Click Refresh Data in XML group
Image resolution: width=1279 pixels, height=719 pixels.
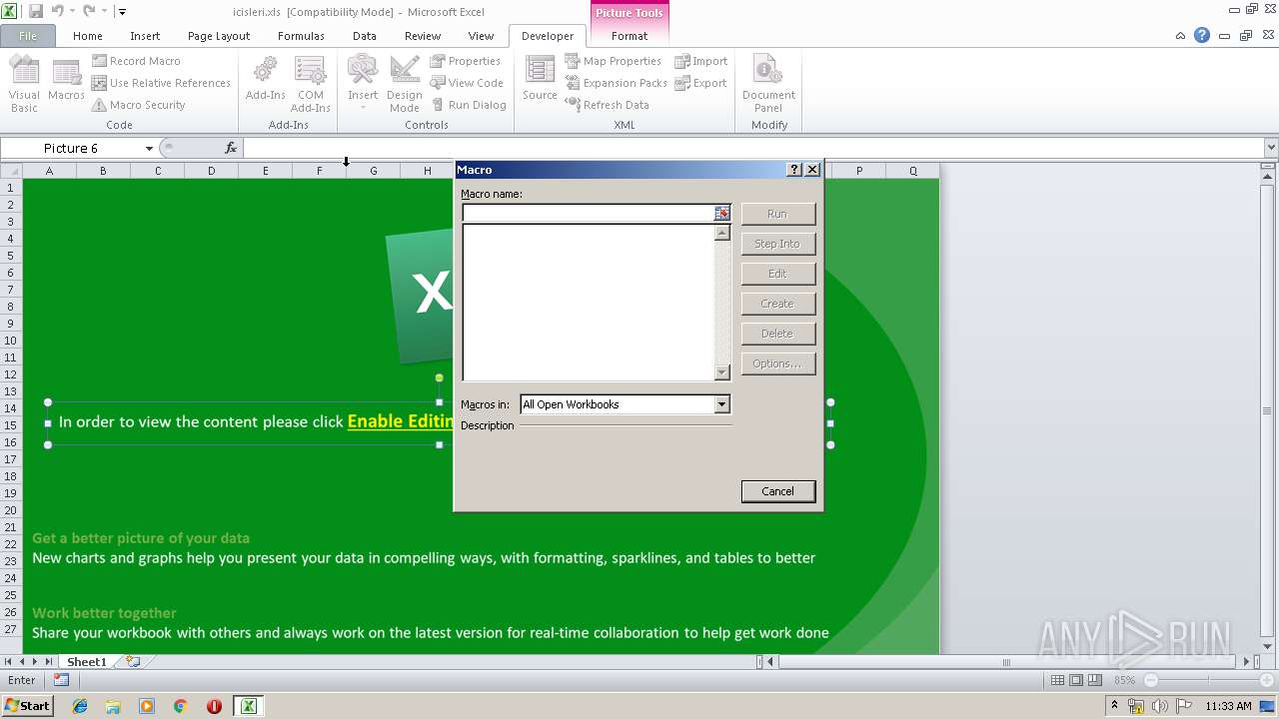tap(607, 105)
